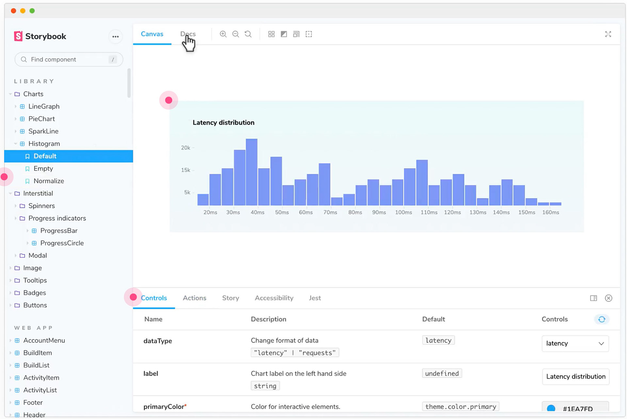Change addon panel orientation icon
This screenshot has height=419, width=627.
tap(593, 298)
